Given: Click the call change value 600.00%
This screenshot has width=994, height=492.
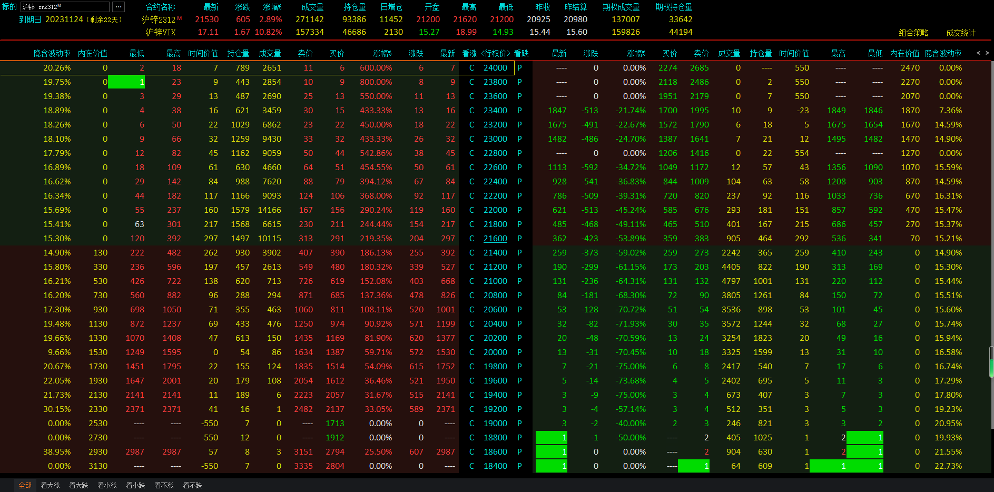Looking at the screenshot, I should (376, 68).
